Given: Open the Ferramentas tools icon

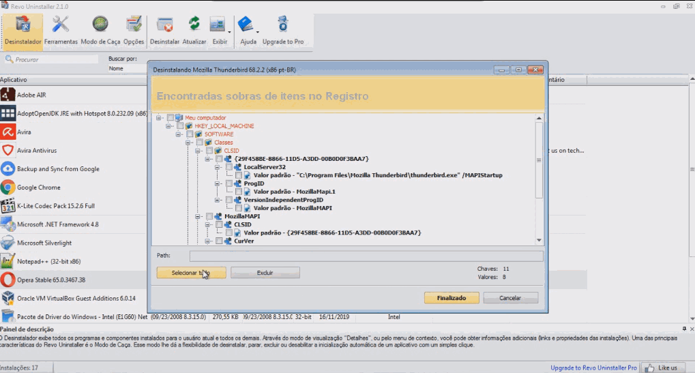Looking at the screenshot, I should pos(61,30).
